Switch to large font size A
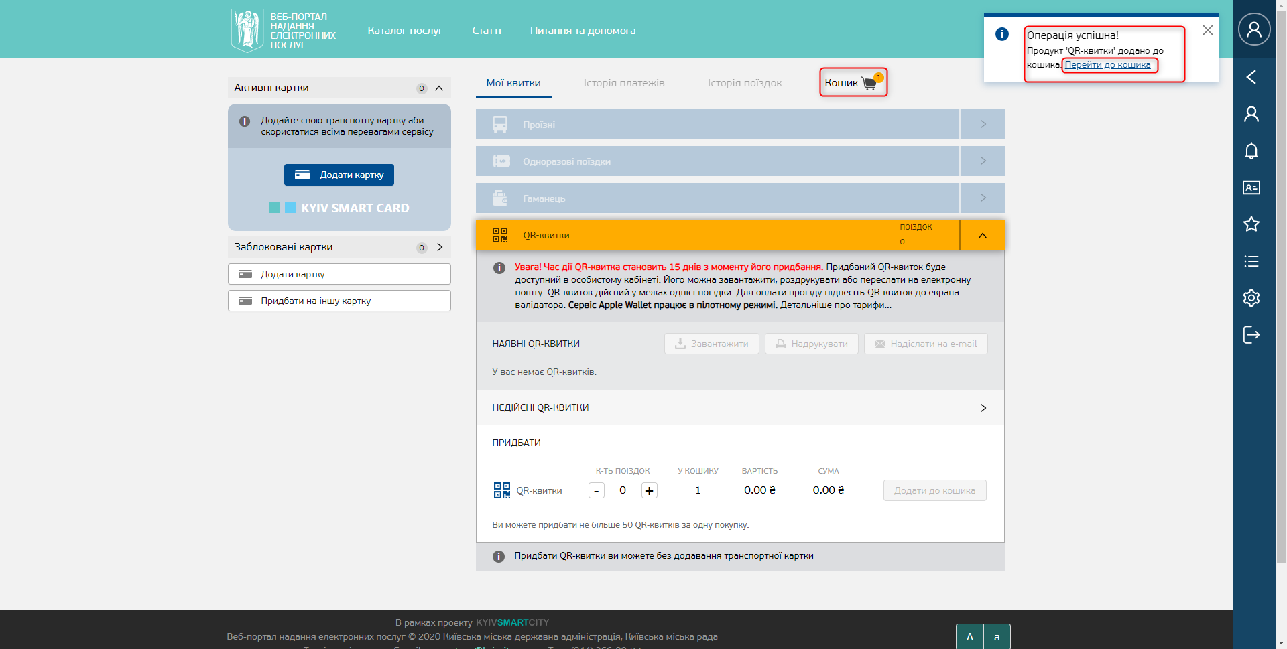The image size is (1287, 649). 969,636
